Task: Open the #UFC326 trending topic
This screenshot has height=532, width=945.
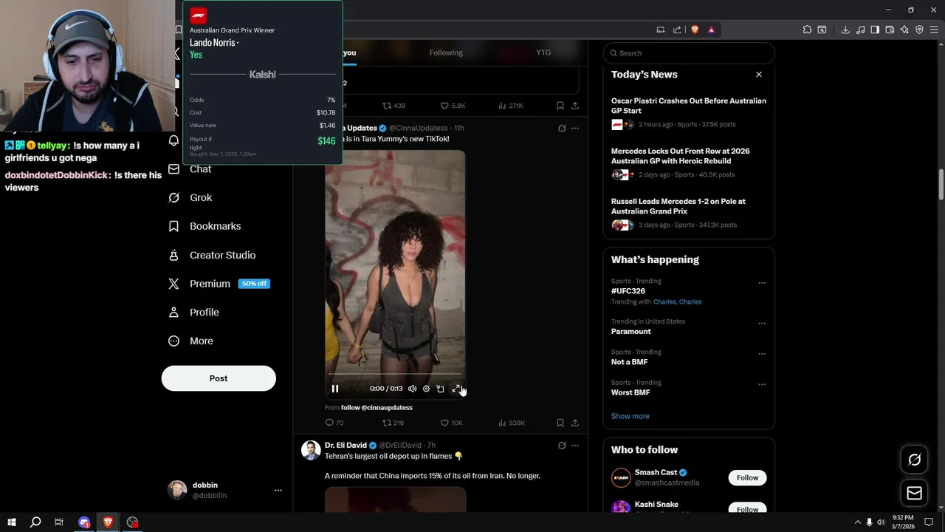Action: tap(628, 291)
